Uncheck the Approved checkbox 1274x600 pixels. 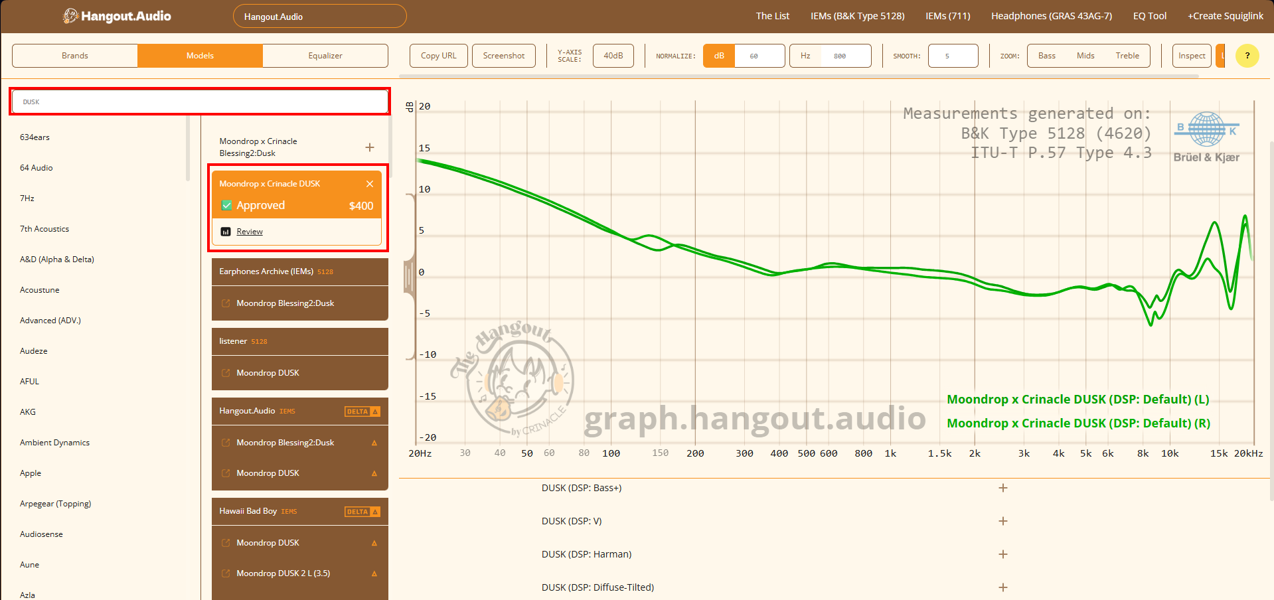(226, 206)
